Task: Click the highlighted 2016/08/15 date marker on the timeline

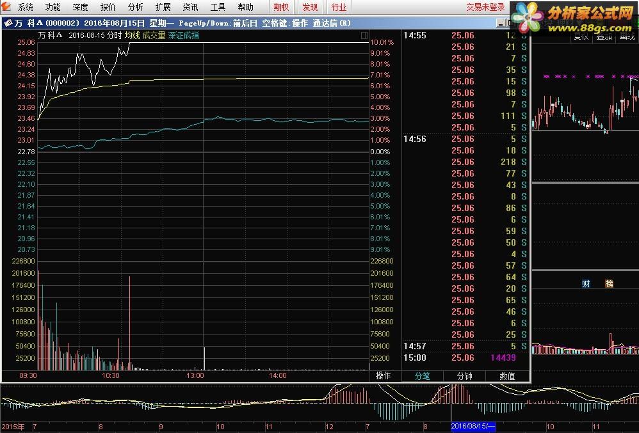Action: click(x=473, y=427)
